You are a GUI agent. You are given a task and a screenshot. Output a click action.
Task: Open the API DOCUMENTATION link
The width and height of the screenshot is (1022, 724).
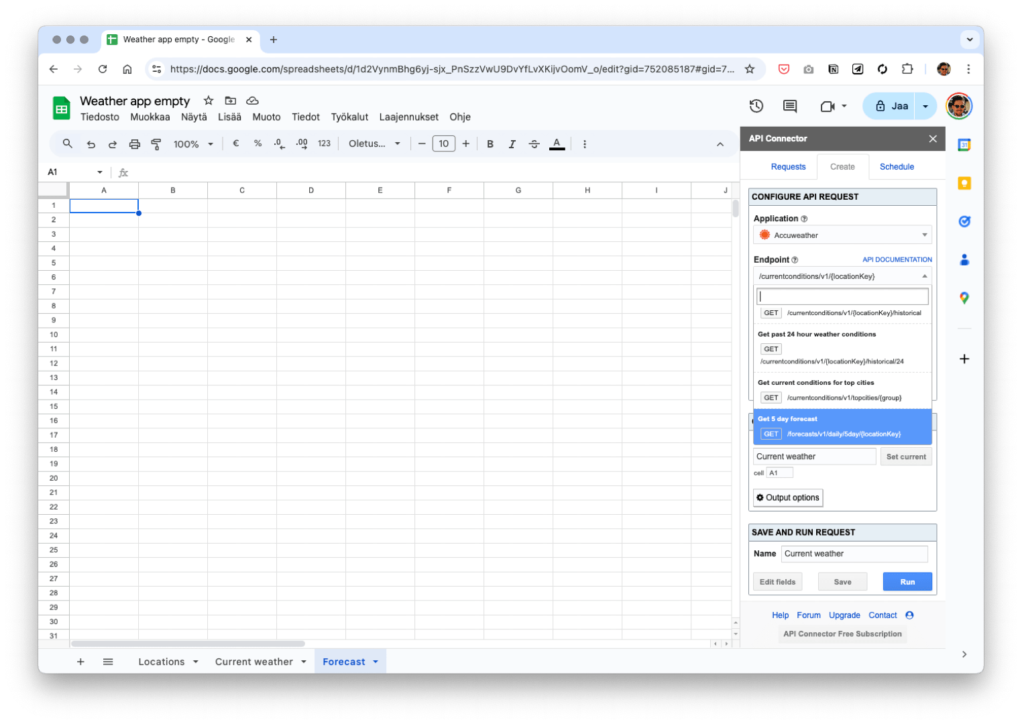click(897, 259)
